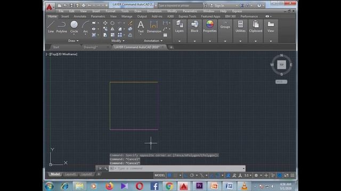This screenshot has height=191, width=341.
Task: Click the TOP face of the ViewCube
Action: click(282, 65)
